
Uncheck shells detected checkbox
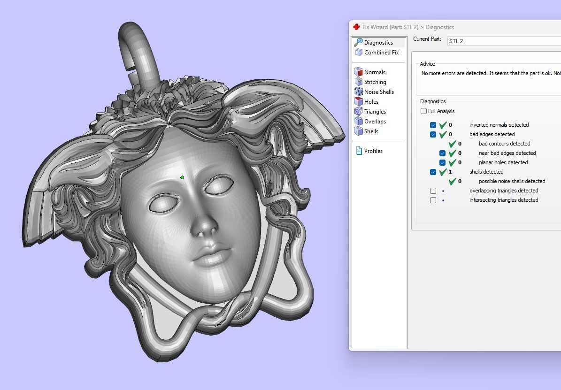pos(433,172)
